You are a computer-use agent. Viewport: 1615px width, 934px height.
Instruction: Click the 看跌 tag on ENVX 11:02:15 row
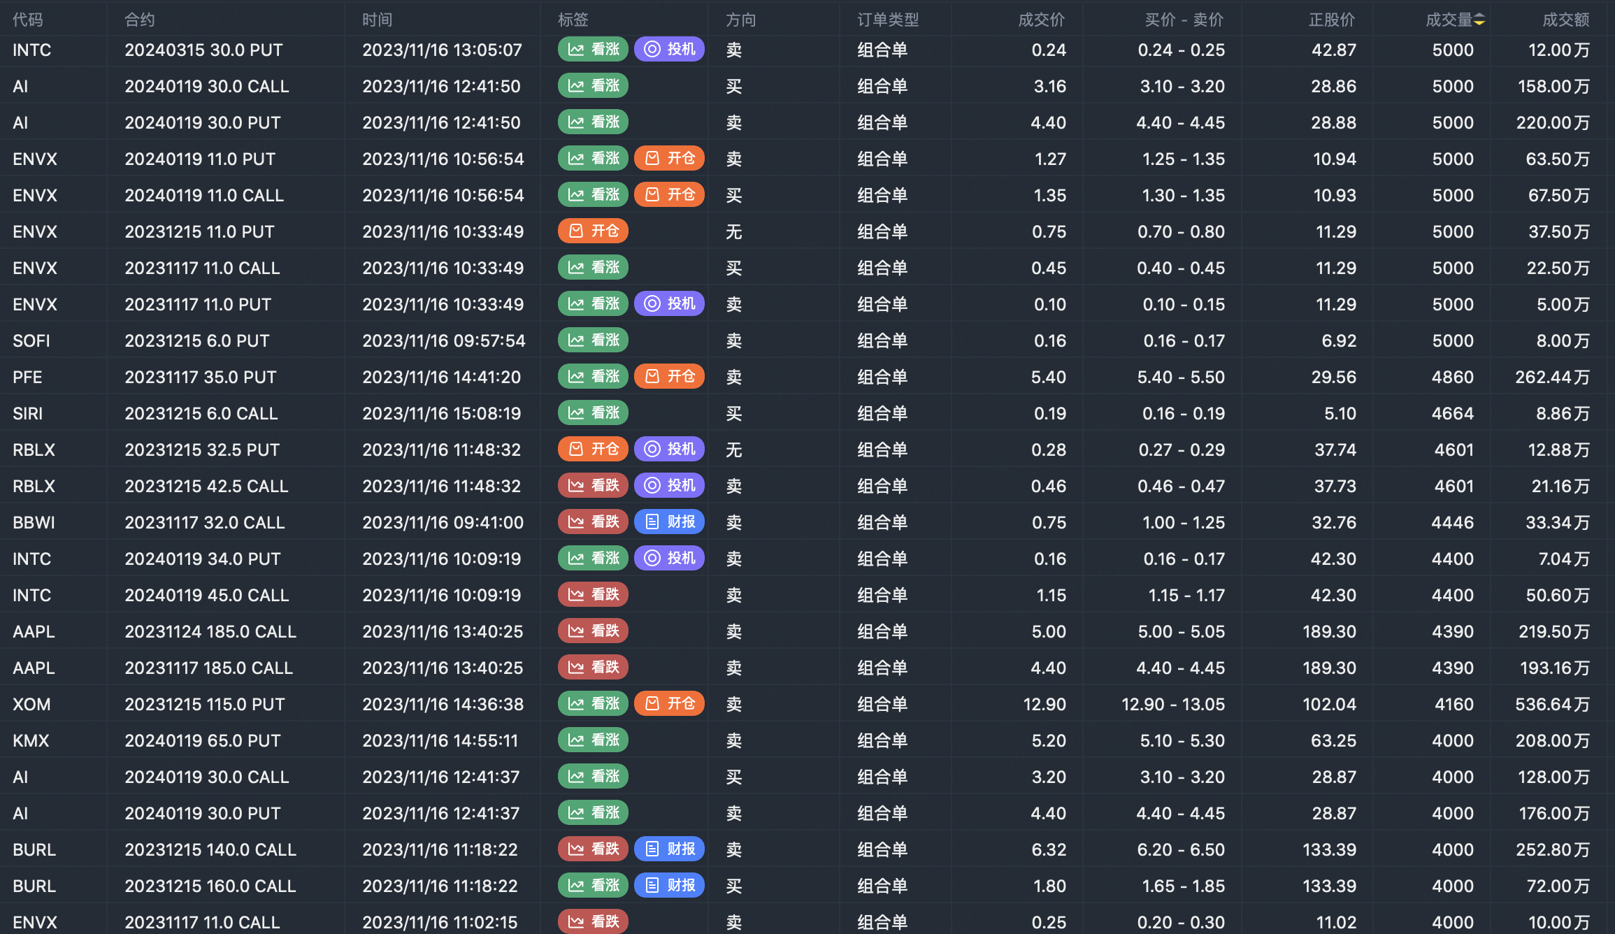594,921
